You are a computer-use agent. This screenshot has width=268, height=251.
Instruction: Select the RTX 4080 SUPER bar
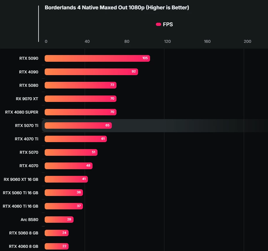click(x=81, y=112)
